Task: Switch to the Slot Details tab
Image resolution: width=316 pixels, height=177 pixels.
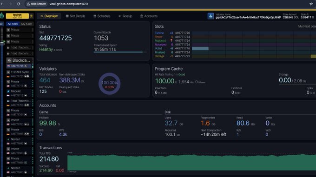Action: click(75, 16)
